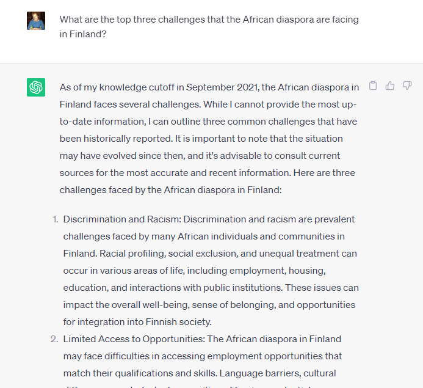Click the phrase "knowledge cutoff" in the response

(x=137, y=87)
